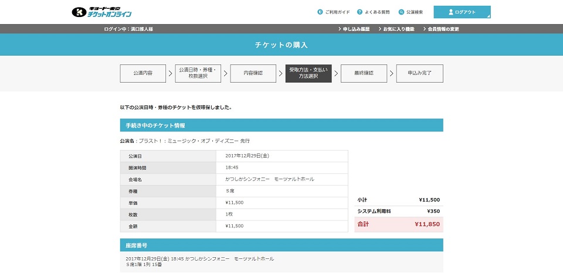Click the chevron before お気に入り機能
The image size is (563, 273).
379,29
